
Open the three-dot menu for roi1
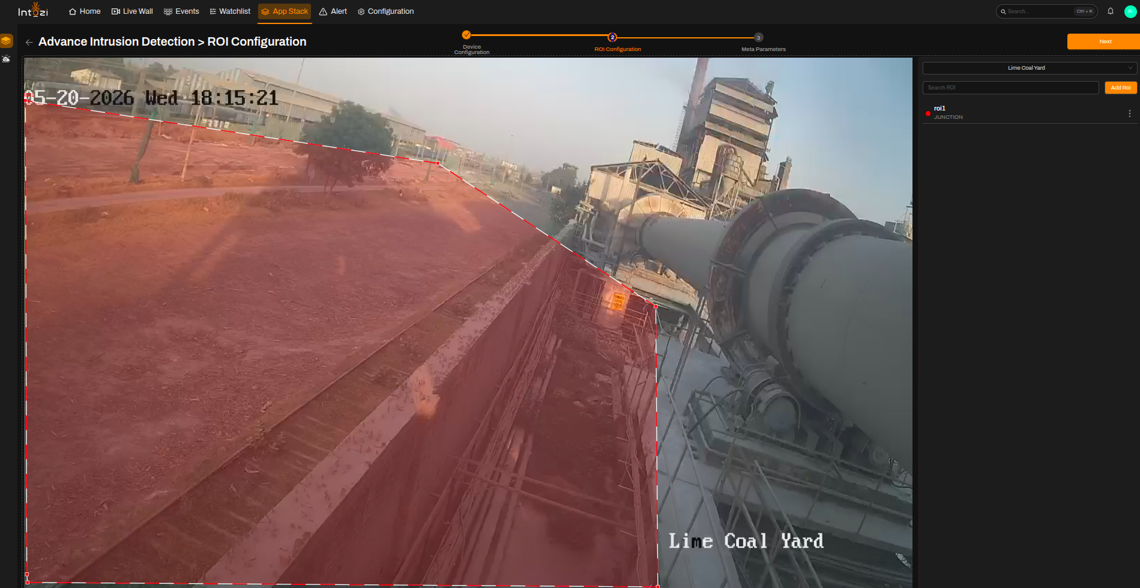pos(1129,114)
